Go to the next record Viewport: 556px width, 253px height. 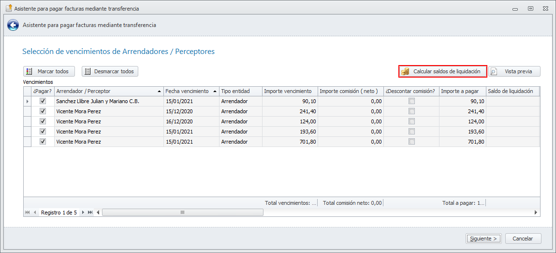[x=83, y=213]
